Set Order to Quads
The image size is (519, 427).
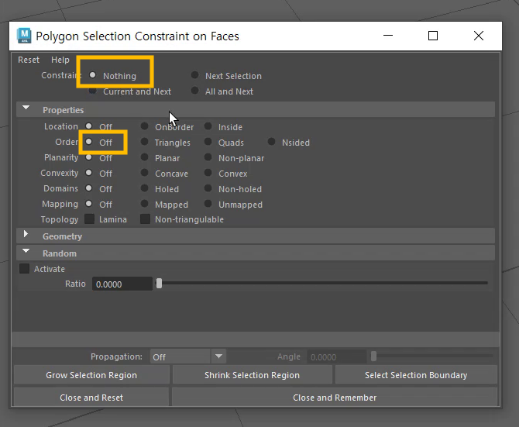click(208, 142)
